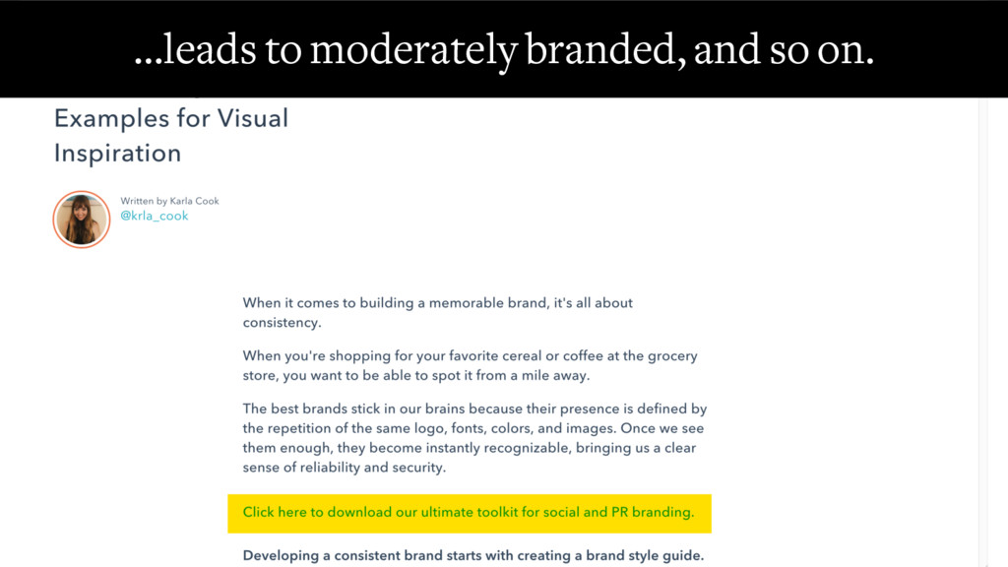Screen dimensions: 1008x567
Task: Click the line starting "them enough, they become"
Action: pos(470,448)
